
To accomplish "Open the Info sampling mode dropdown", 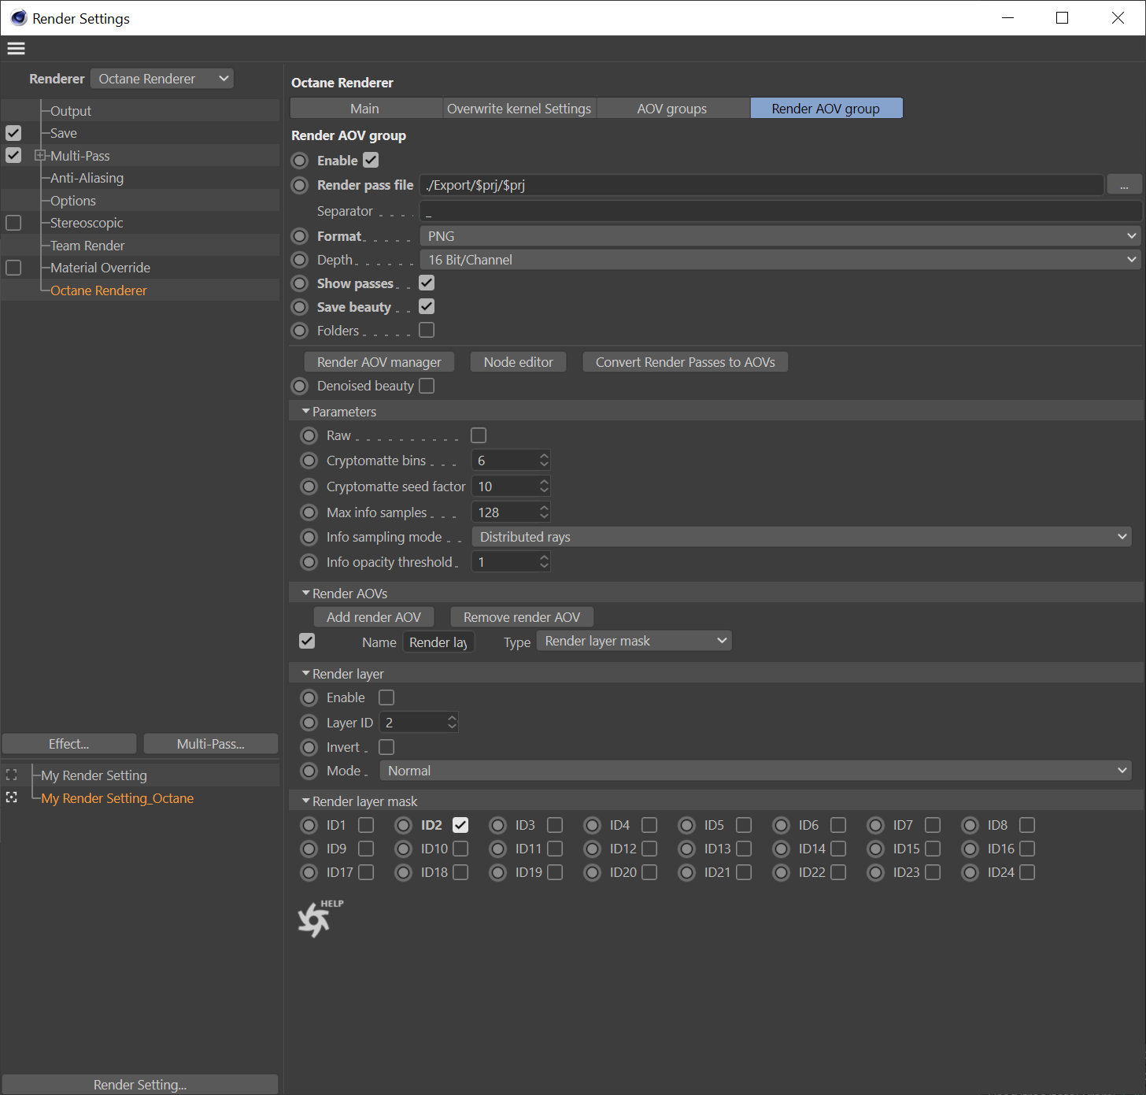I will click(x=802, y=537).
